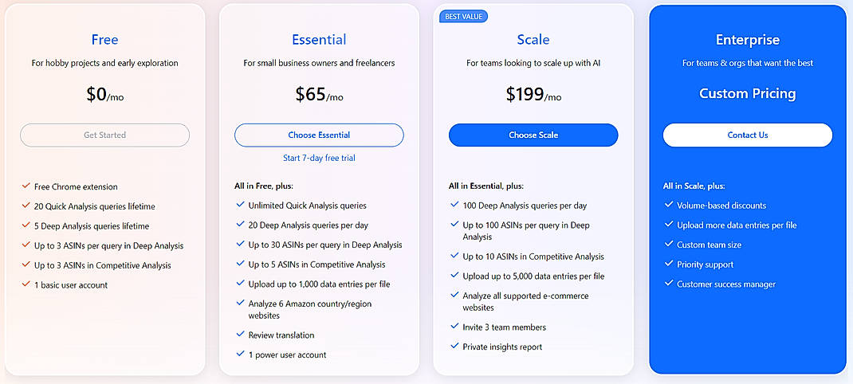Image resolution: width=853 pixels, height=384 pixels.
Task: Click checkmark next to Custom team size
Action: tap(669, 245)
